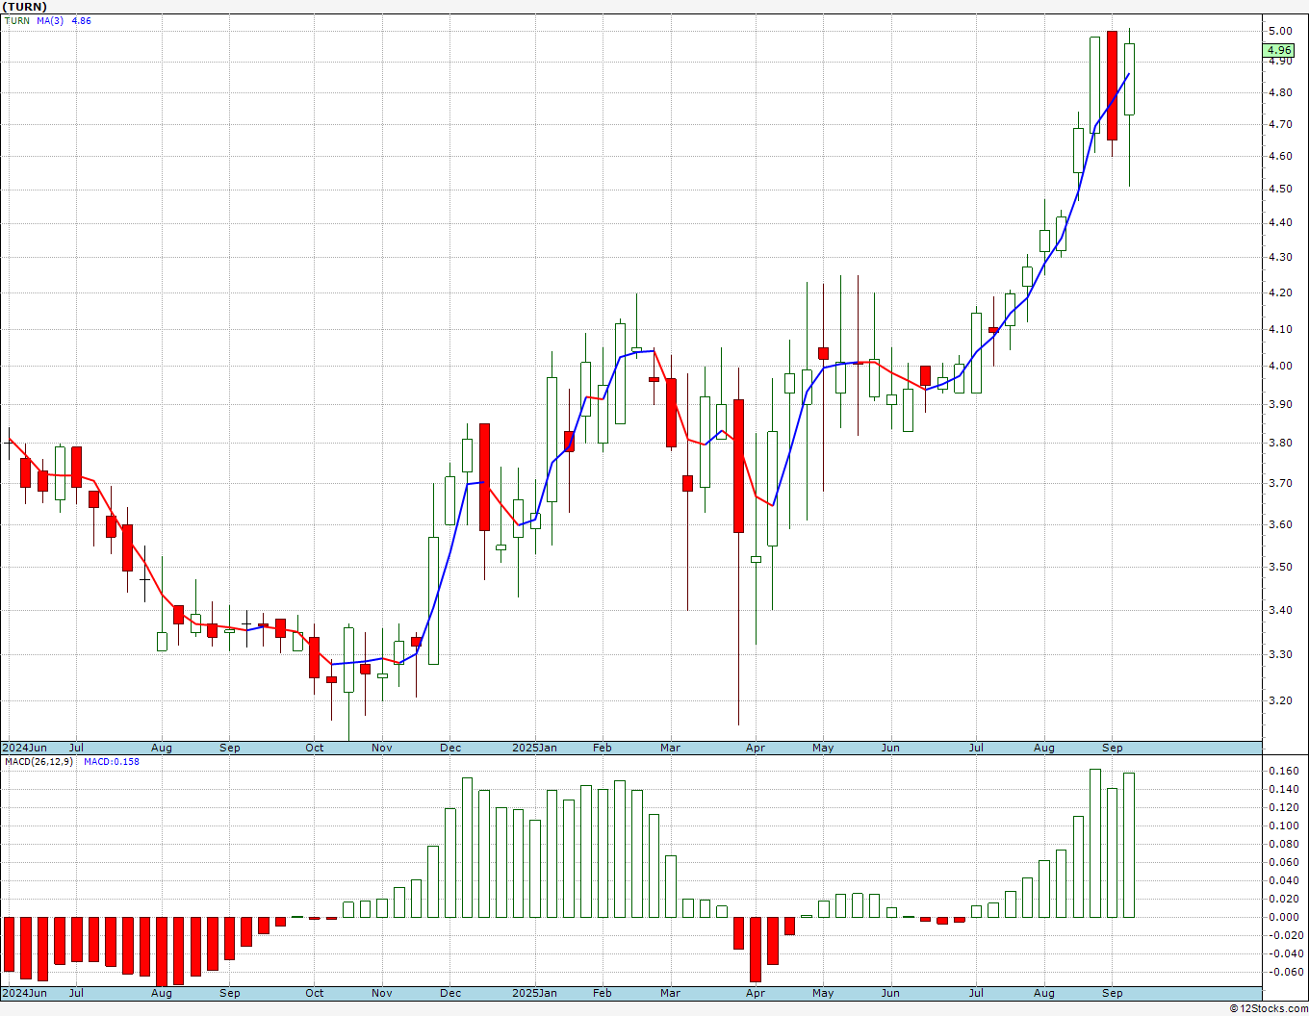Click the Sep label at right of price date axis
Image resolution: width=1309 pixels, height=1016 pixels.
(x=1113, y=748)
